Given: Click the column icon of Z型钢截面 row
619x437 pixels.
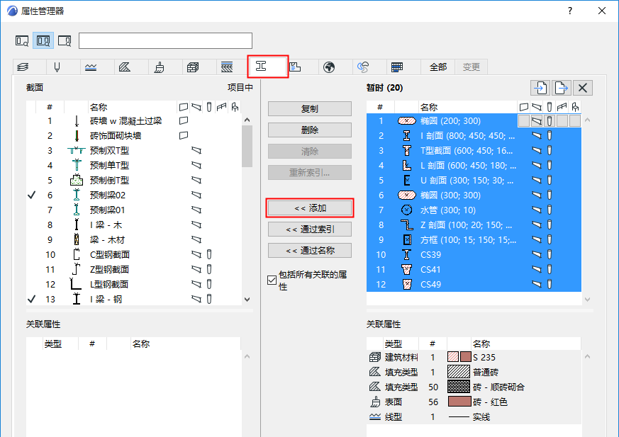Looking at the screenshot, I should pos(209,269).
